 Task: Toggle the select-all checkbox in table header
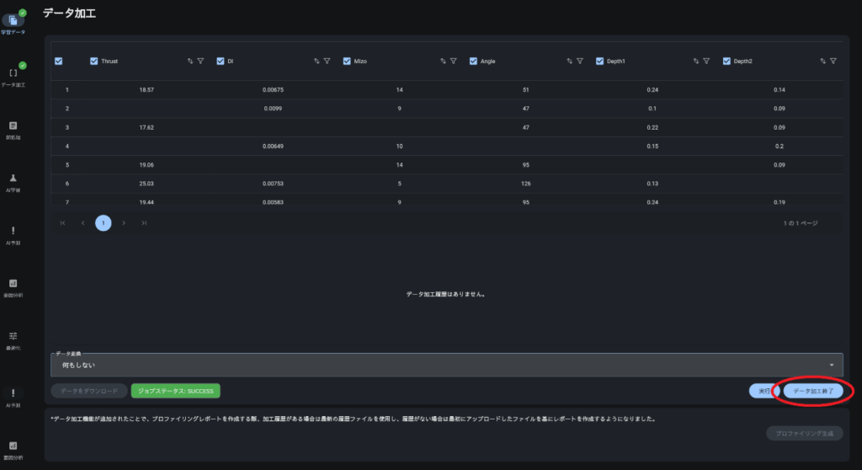click(58, 61)
